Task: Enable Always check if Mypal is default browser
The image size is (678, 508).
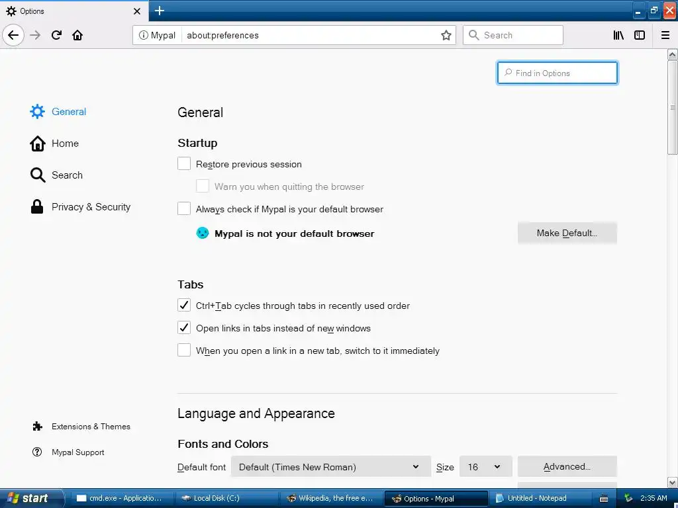Action: coord(184,208)
